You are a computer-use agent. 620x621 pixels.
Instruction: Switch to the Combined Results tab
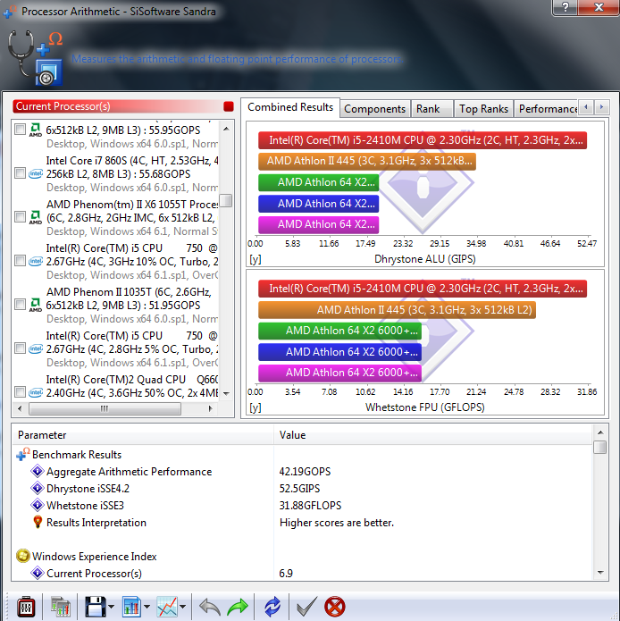click(290, 107)
